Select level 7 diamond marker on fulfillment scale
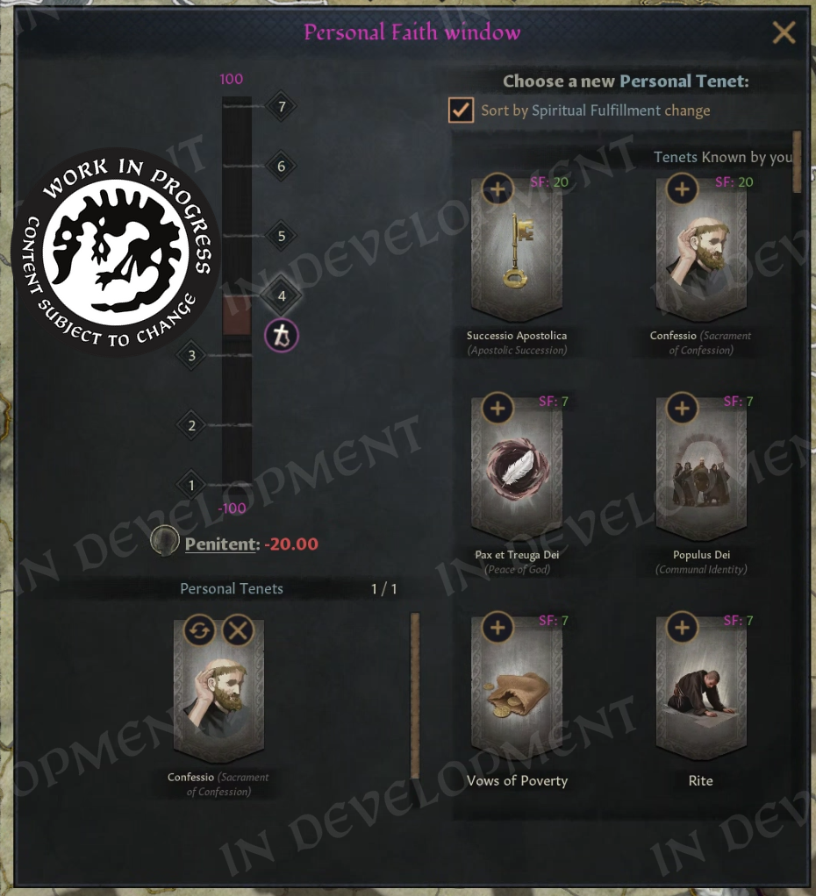Image resolution: width=816 pixels, height=896 pixels. (282, 106)
